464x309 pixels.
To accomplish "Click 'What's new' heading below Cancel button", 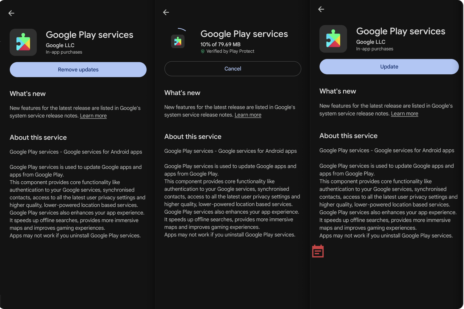I will 182,93.
